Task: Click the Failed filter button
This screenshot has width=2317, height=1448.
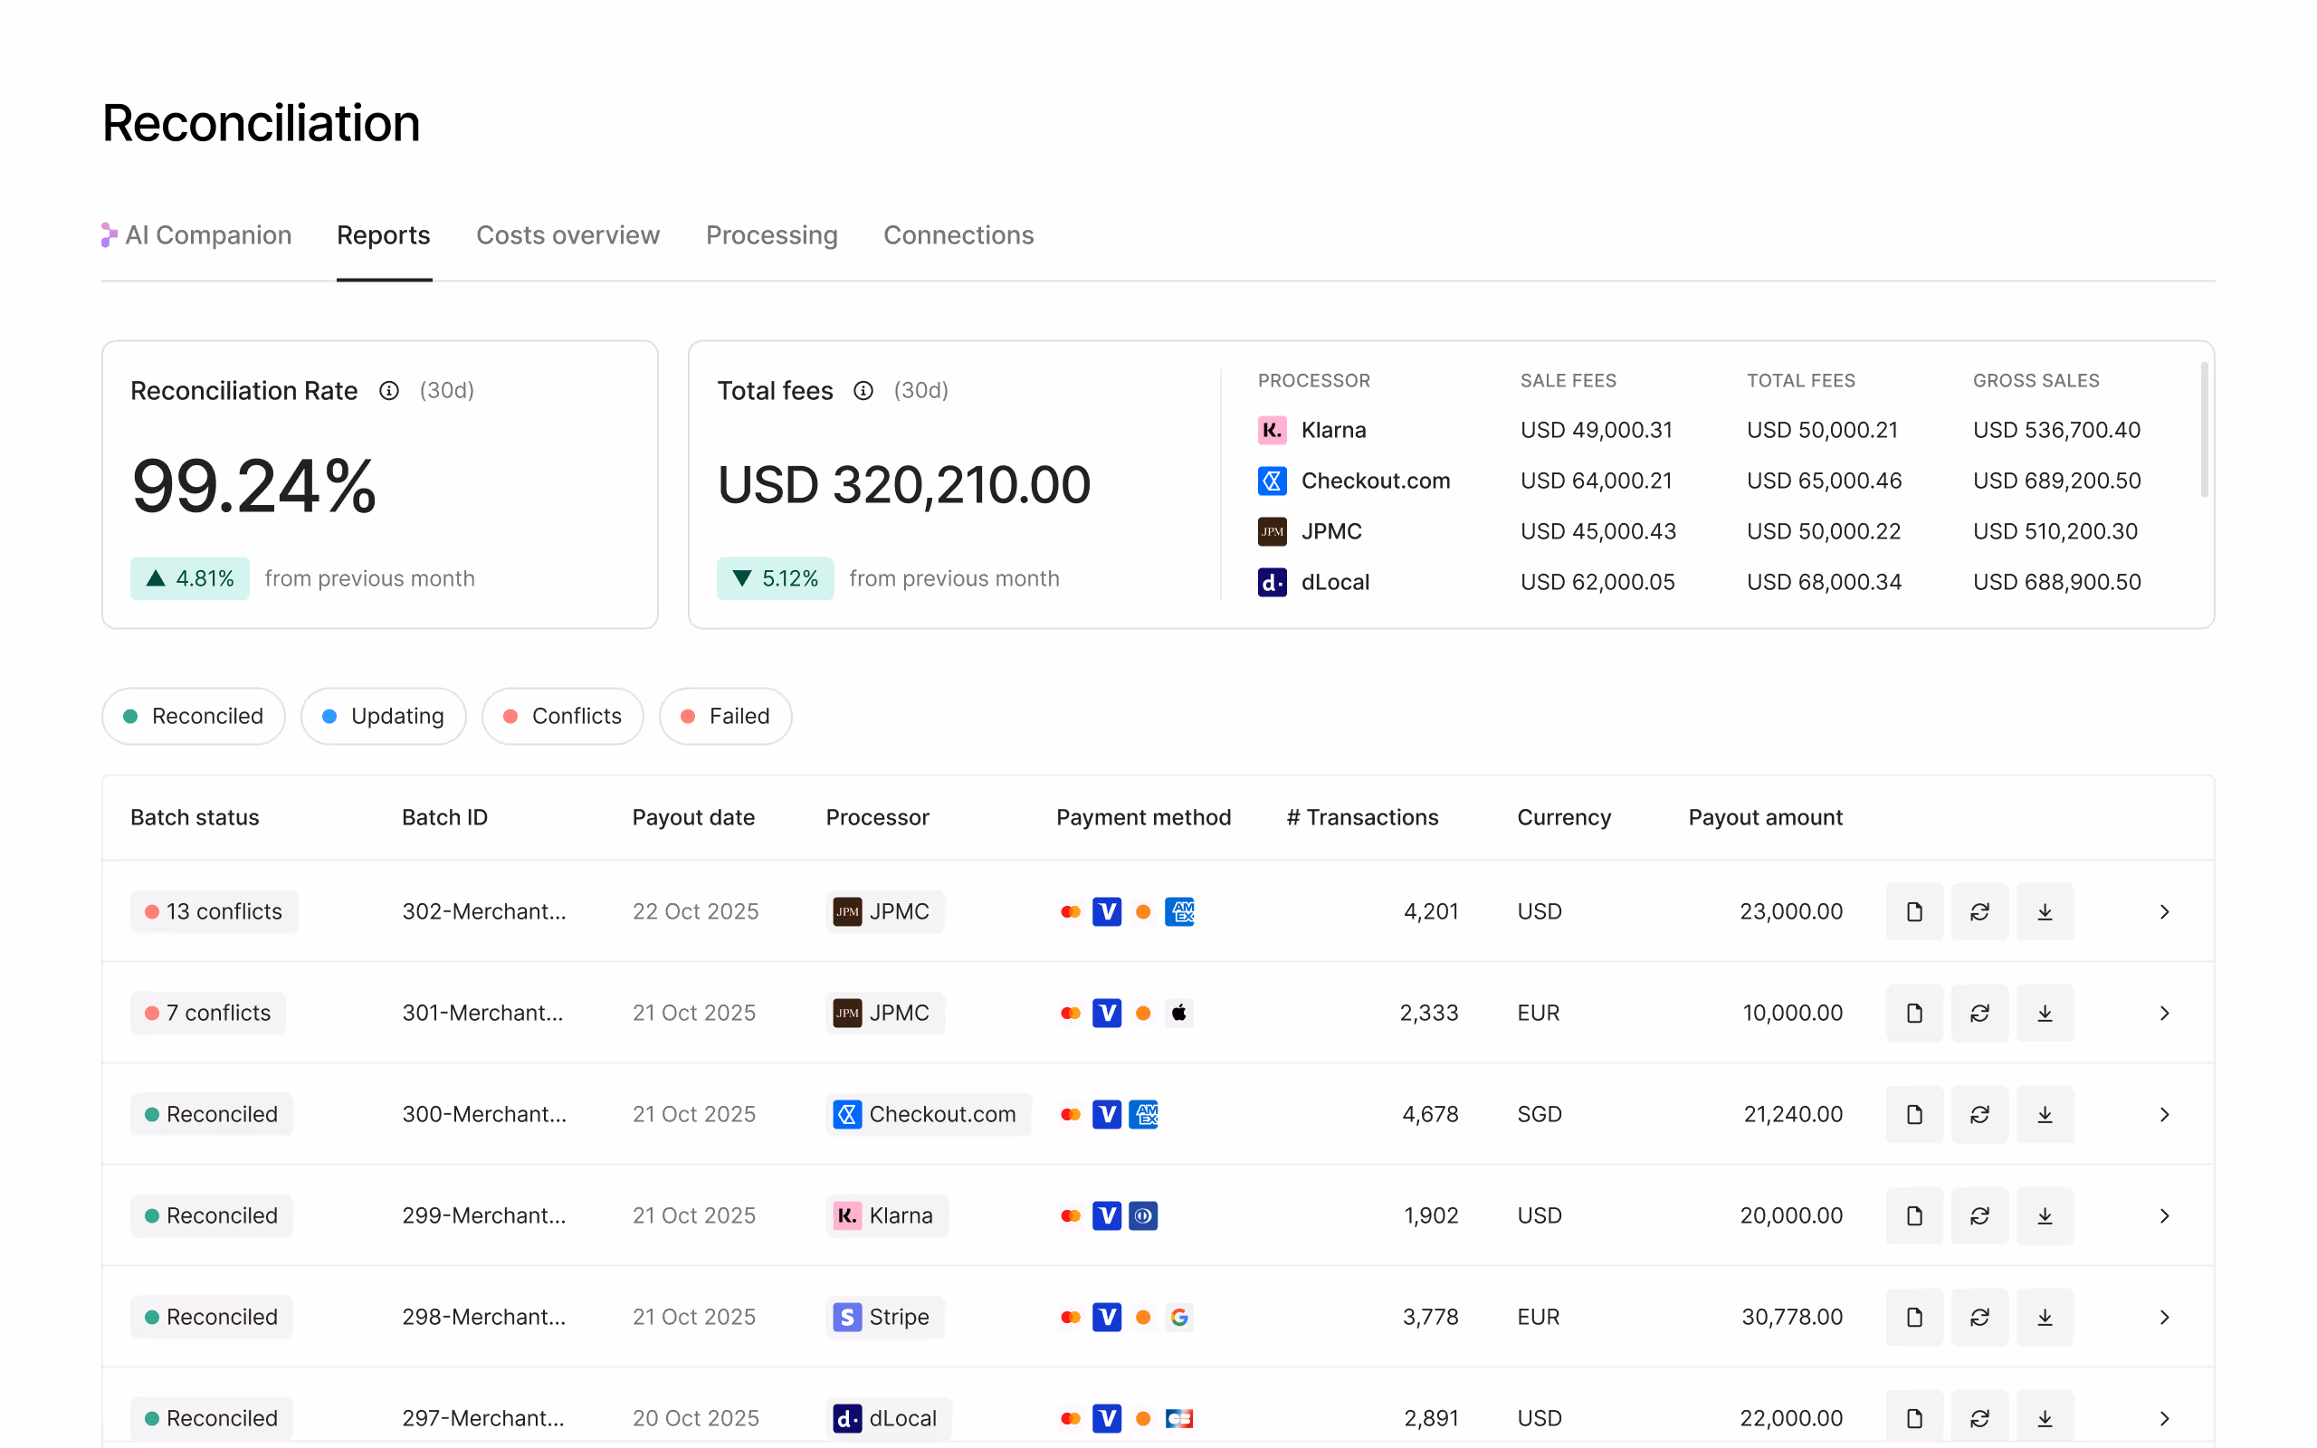Action: [x=725, y=717]
